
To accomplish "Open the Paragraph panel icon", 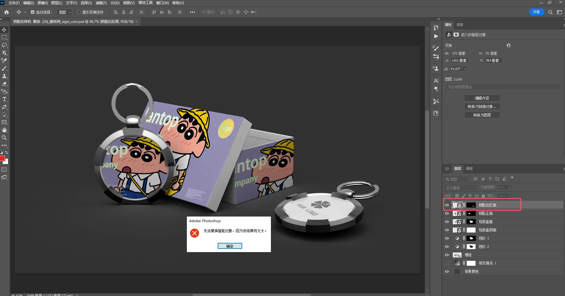I will 436,89.
